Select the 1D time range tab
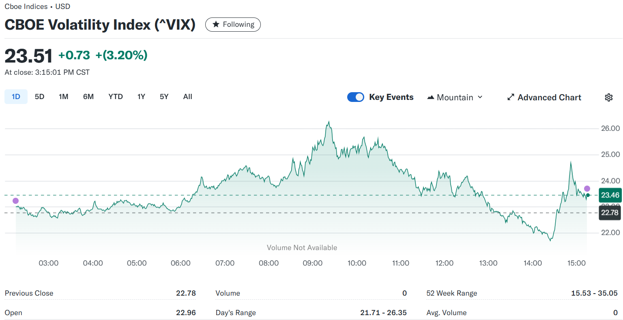The image size is (623, 320). (x=16, y=97)
